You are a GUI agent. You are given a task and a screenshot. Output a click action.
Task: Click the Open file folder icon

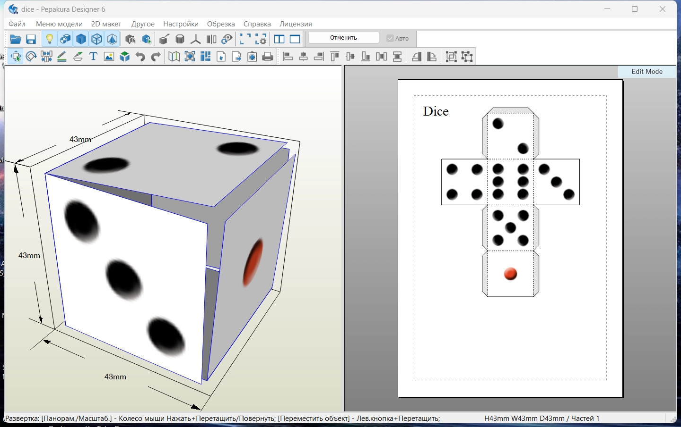click(x=15, y=39)
